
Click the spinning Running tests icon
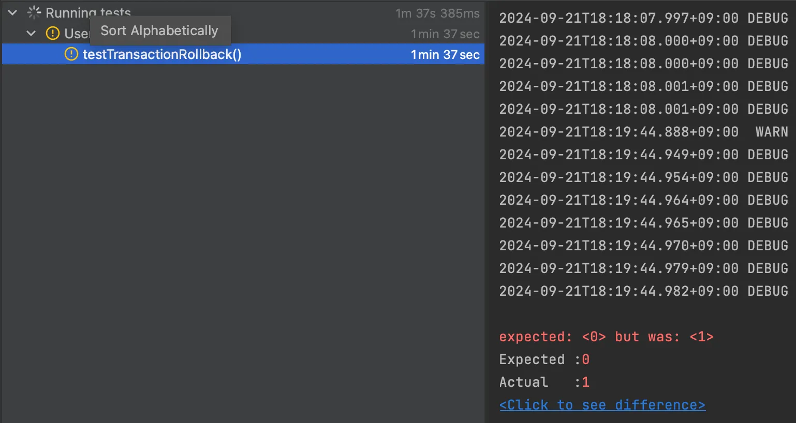[34, 12]
